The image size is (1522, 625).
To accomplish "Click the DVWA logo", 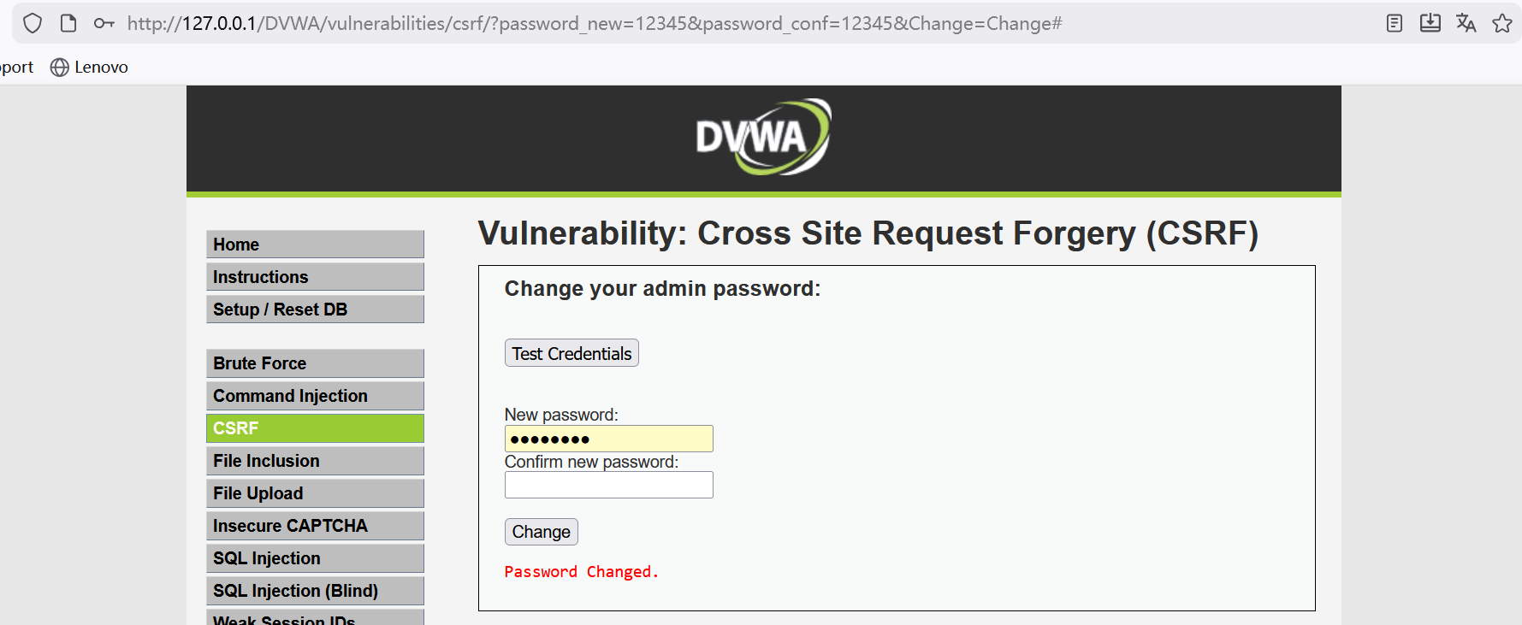I will pos(763,137).
